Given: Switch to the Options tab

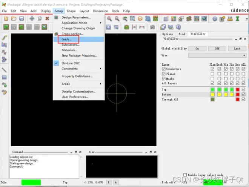Looking at the screenshot, I should [168, 34].
